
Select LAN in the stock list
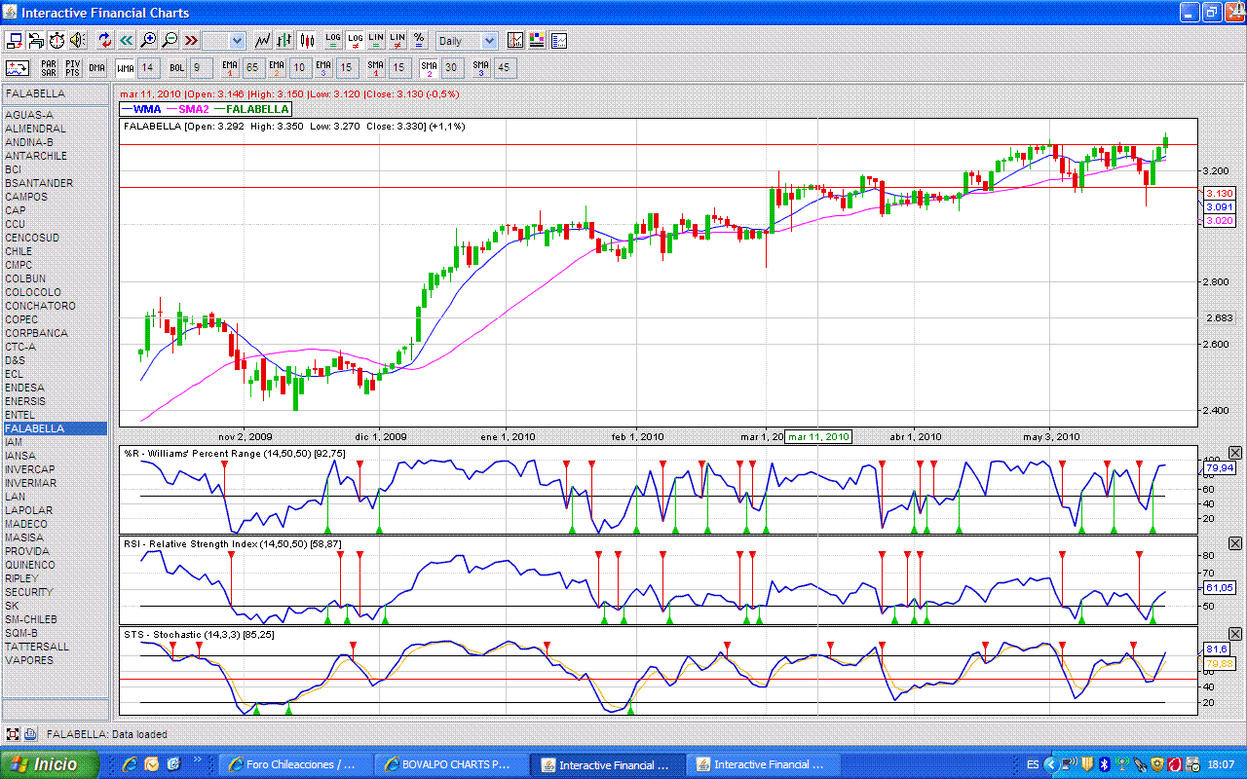55,497
